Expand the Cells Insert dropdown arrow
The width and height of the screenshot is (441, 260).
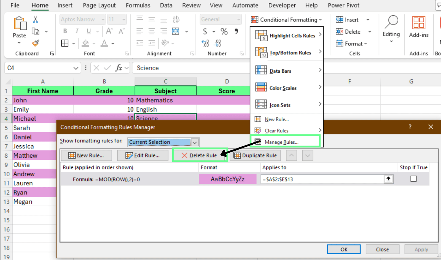coord(368,20)
